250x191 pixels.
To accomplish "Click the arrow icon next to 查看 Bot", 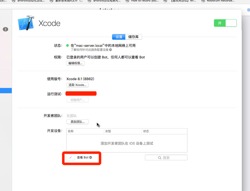I will click(91, 157).
